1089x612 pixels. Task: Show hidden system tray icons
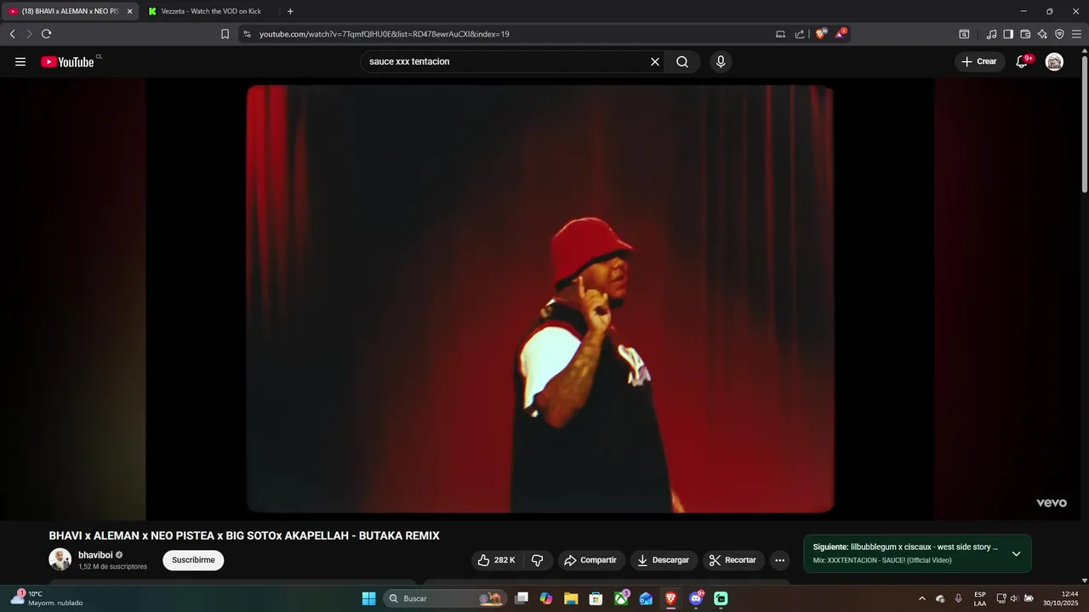921,598
